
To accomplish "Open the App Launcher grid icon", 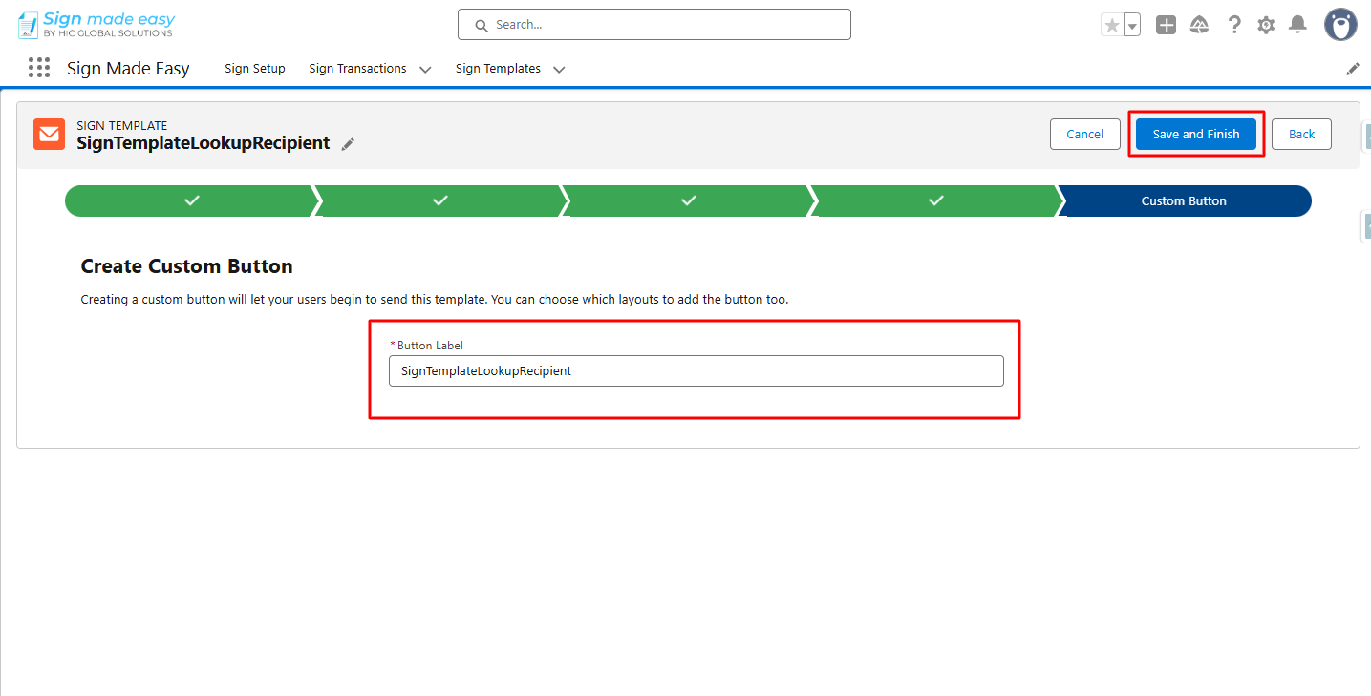I will (x=39, y=68).
